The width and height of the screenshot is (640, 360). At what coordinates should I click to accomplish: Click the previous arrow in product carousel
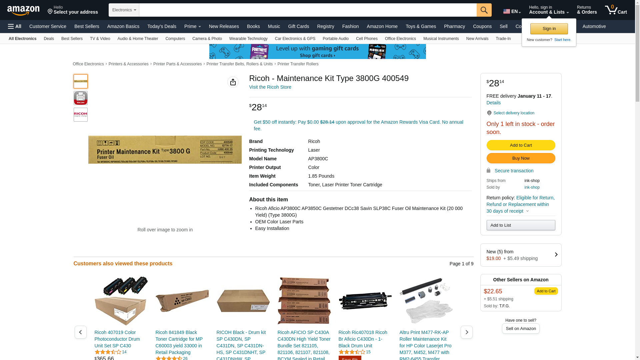80,332
